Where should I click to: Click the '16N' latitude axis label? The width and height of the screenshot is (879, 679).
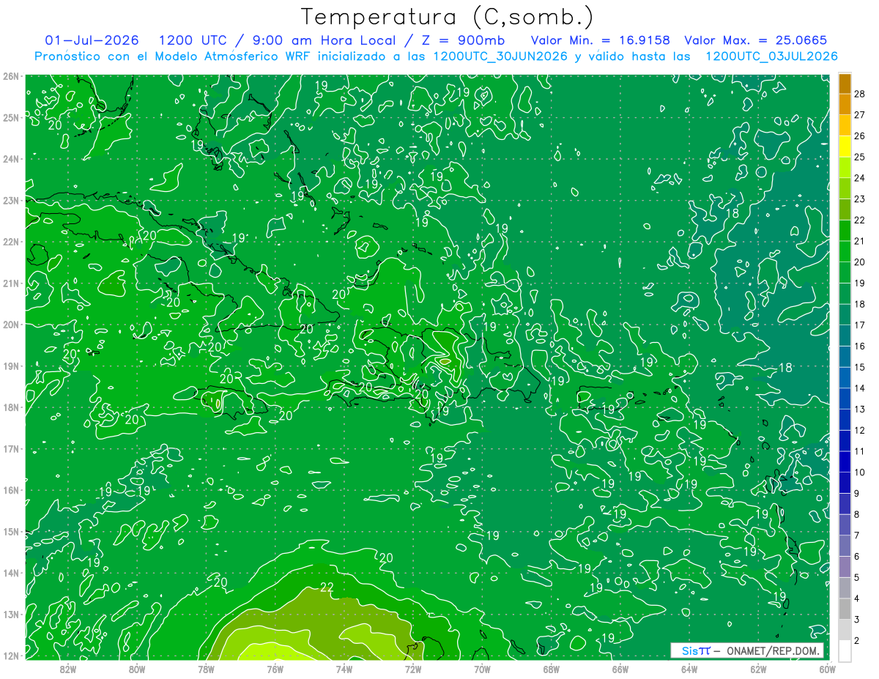[x=12, y=490]
